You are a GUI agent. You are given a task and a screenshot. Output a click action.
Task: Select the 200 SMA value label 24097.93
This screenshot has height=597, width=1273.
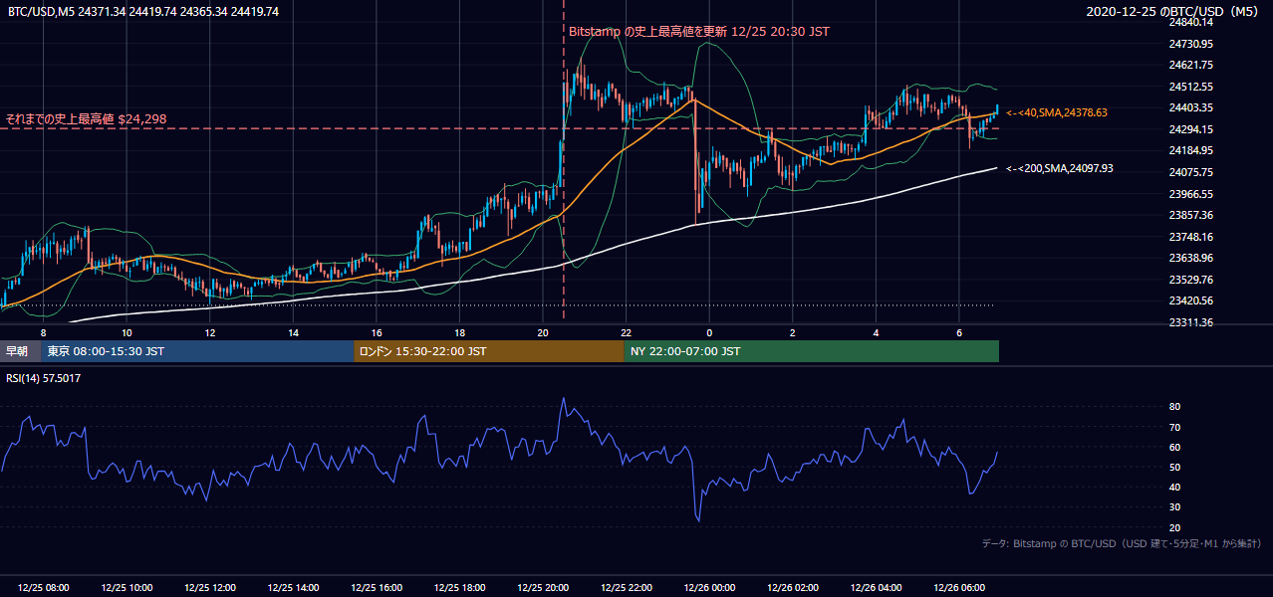coord(1060,168)
